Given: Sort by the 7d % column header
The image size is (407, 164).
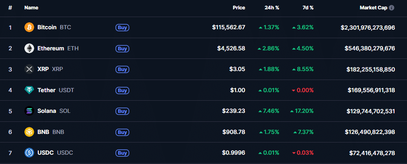Looking at the screenshot, I should [307, 8].
